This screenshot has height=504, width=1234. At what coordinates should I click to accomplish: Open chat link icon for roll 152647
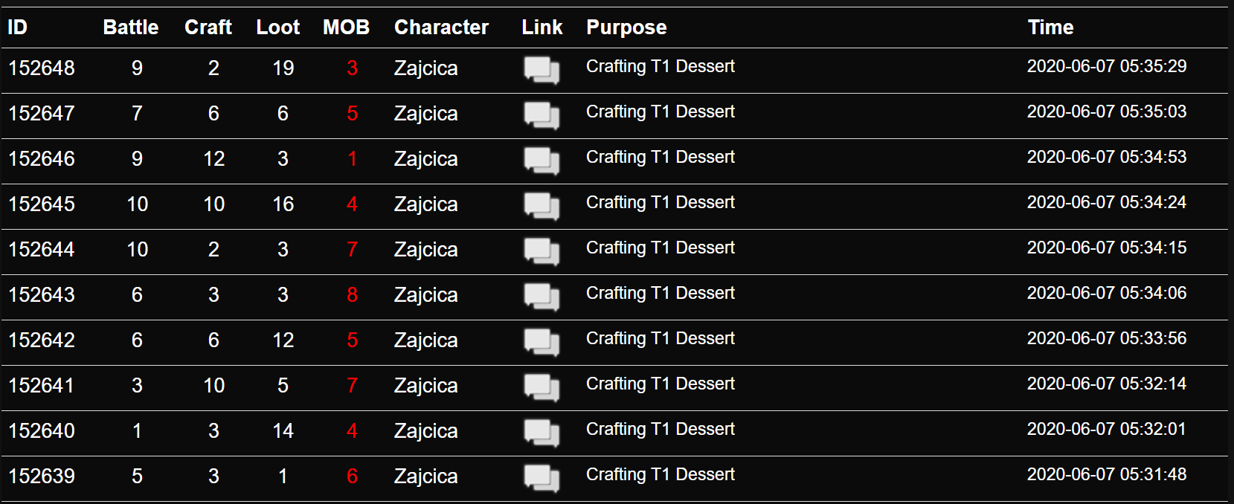click(542, 115)
